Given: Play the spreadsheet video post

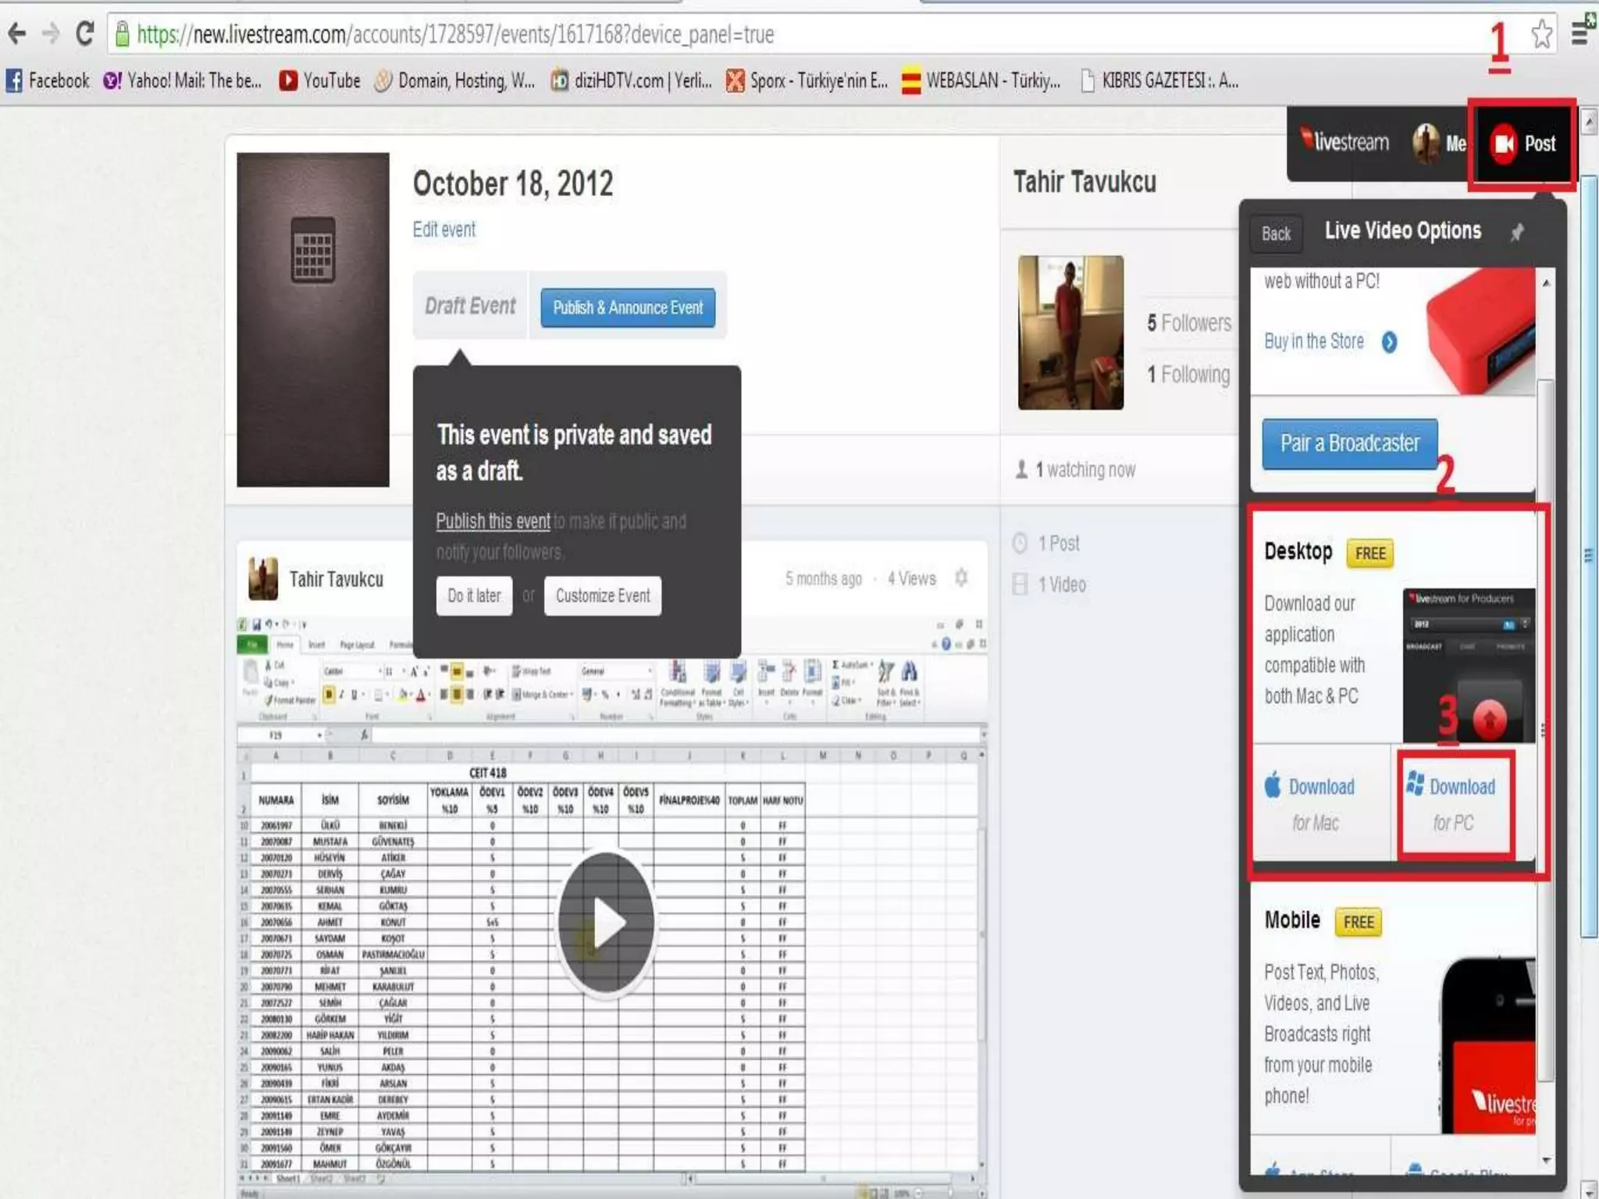Looking at the screenshot, I should pos(606,922).
